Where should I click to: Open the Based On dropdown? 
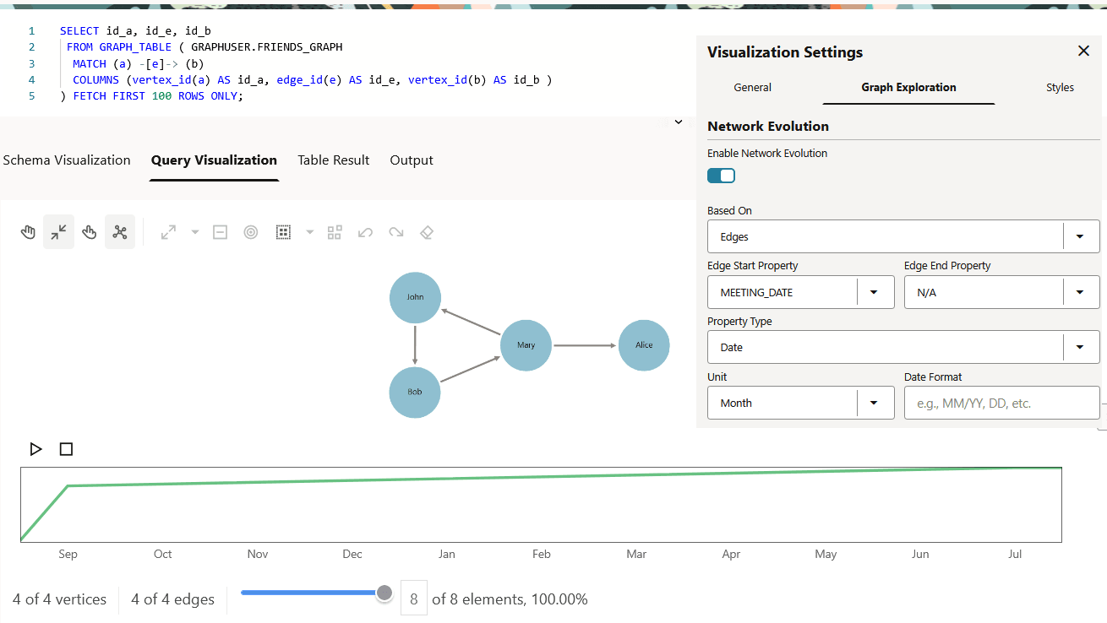pyautogui.click(x=903, y=236)
